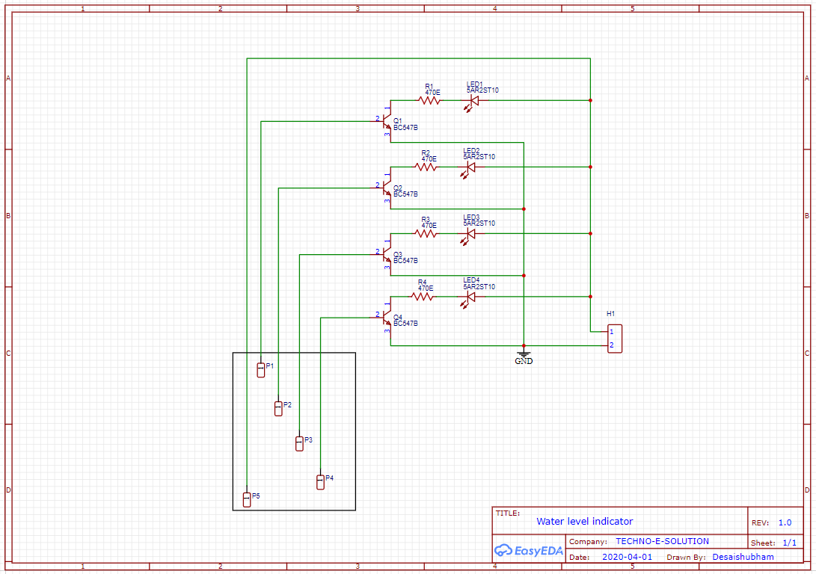
Task: Click the LED4 symbol
Action: (x=470, y=297)
